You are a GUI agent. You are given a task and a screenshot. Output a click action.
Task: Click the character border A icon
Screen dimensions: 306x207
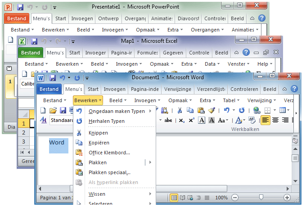[x=202, y=120]
